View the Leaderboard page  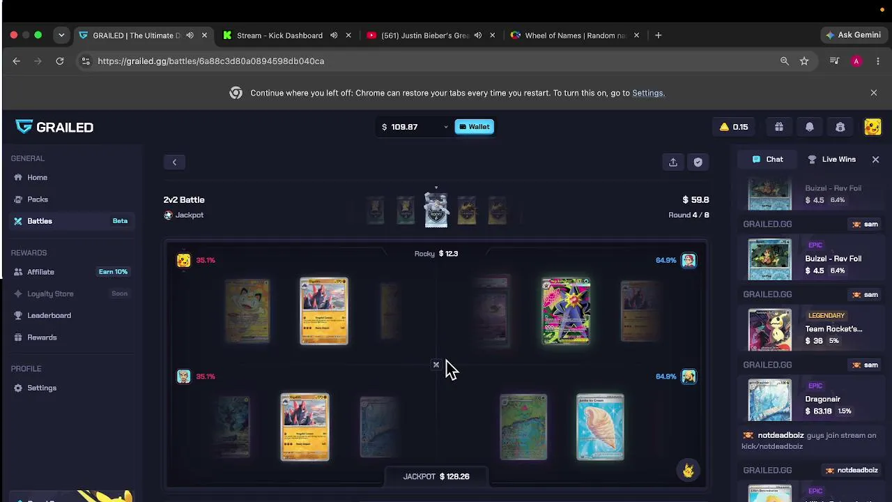(x=49, y=315)
